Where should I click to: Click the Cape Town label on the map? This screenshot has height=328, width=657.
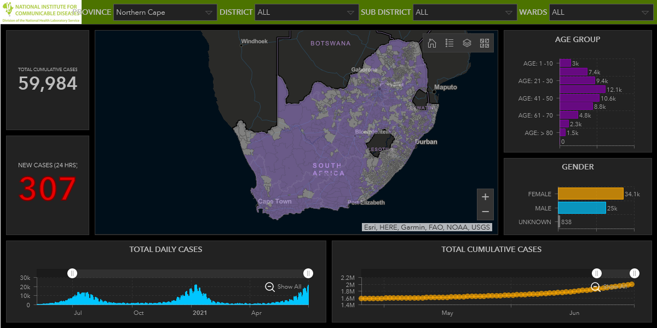pyautogui.click(x=275, y=202)
